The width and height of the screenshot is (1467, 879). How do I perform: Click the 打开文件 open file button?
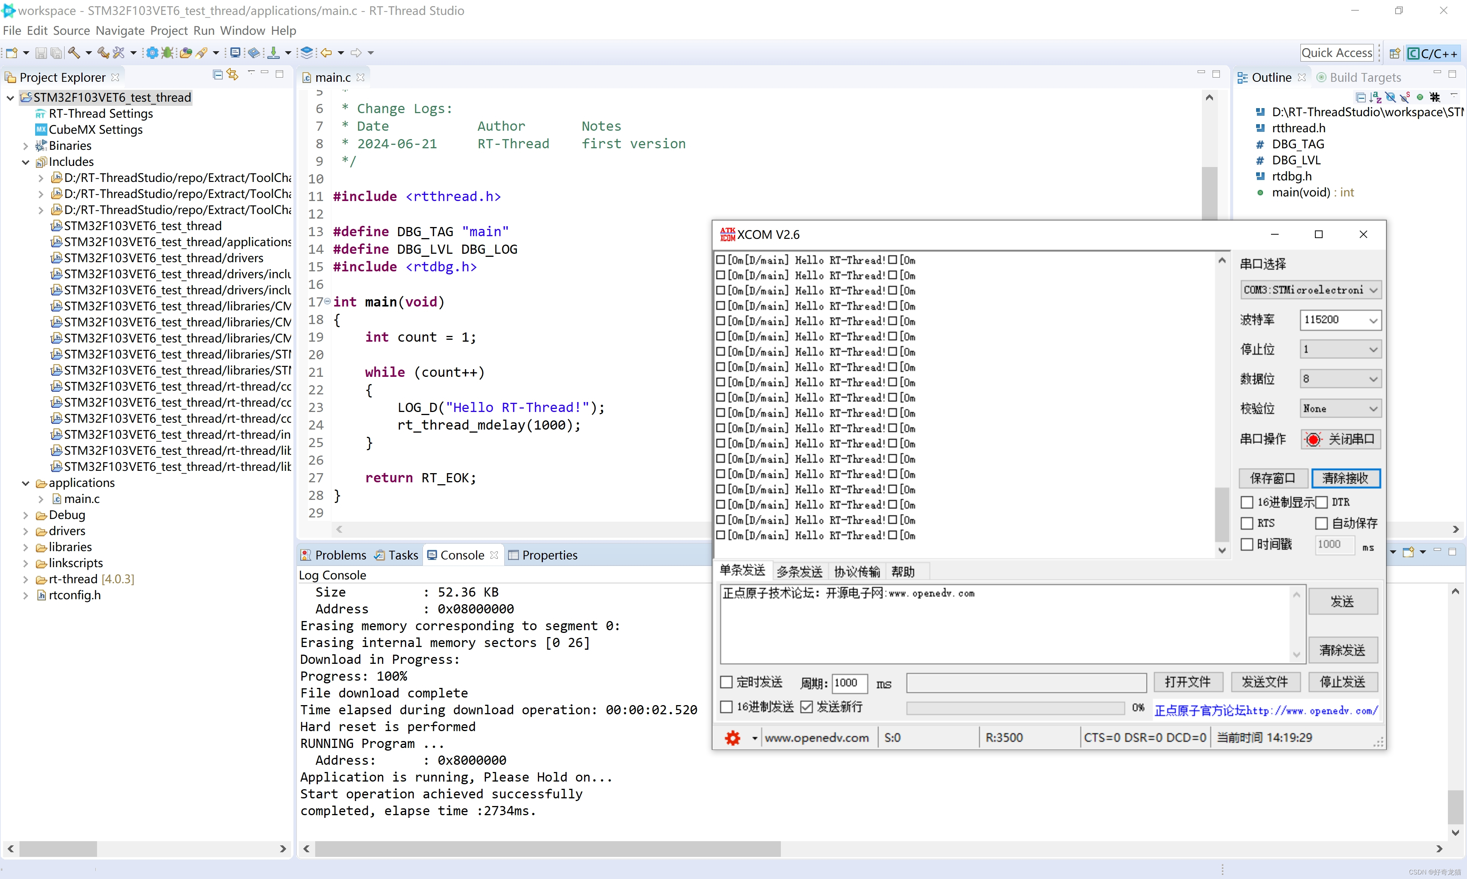click(x=1188, y=682)
